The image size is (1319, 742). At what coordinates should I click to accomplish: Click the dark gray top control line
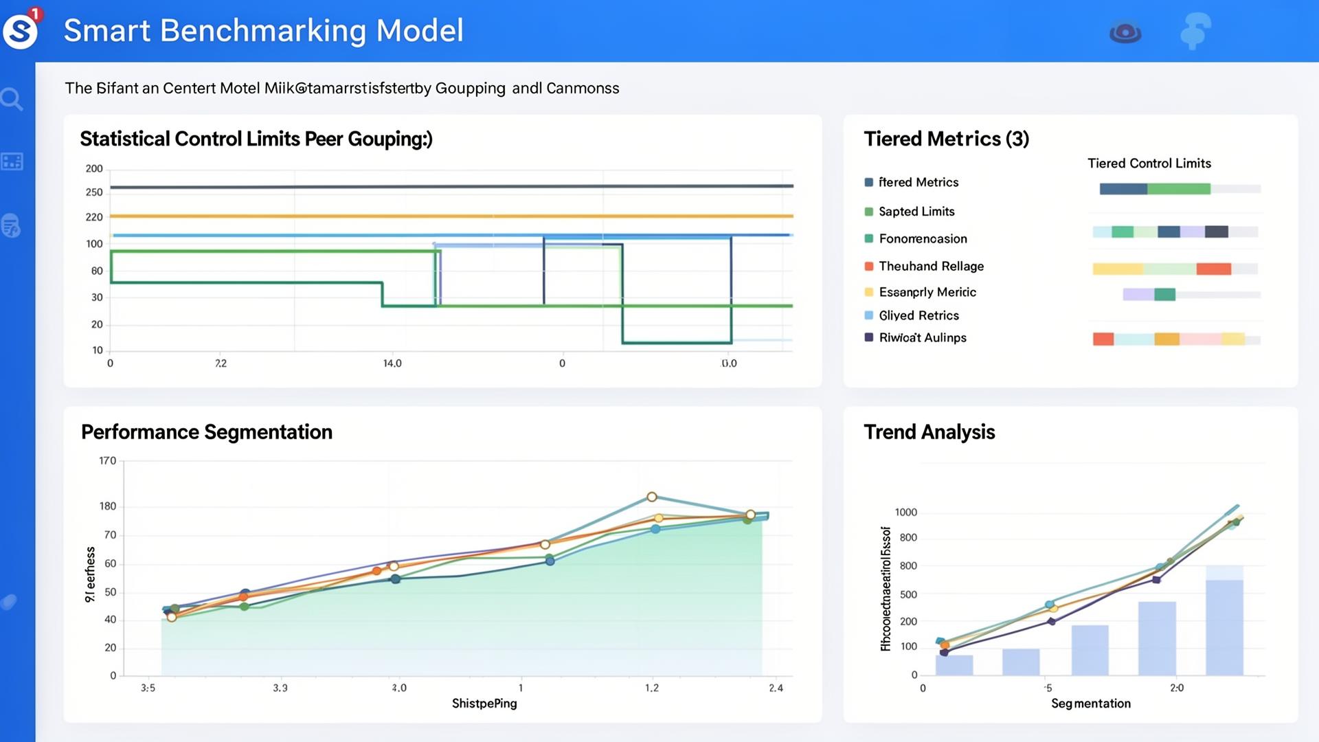[x=452, y=186]
